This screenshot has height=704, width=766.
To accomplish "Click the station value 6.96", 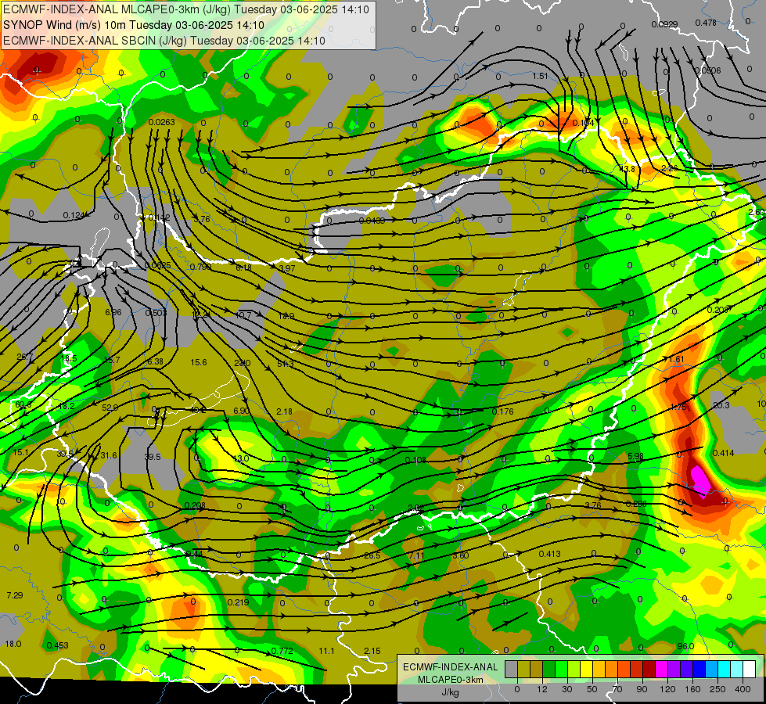I will [x=113, y=311].
